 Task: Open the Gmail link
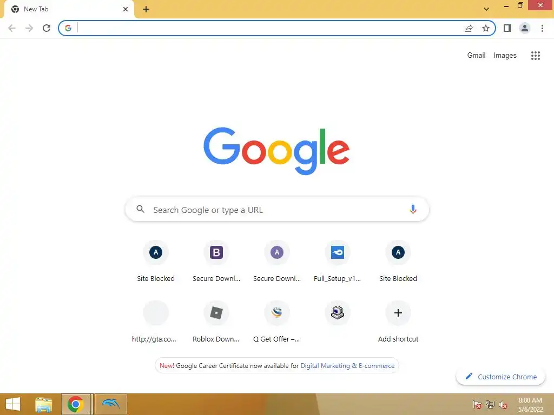(x=476, y=56)
